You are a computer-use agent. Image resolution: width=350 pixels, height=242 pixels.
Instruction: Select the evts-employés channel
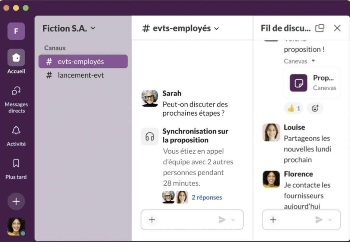coord(83,62)
